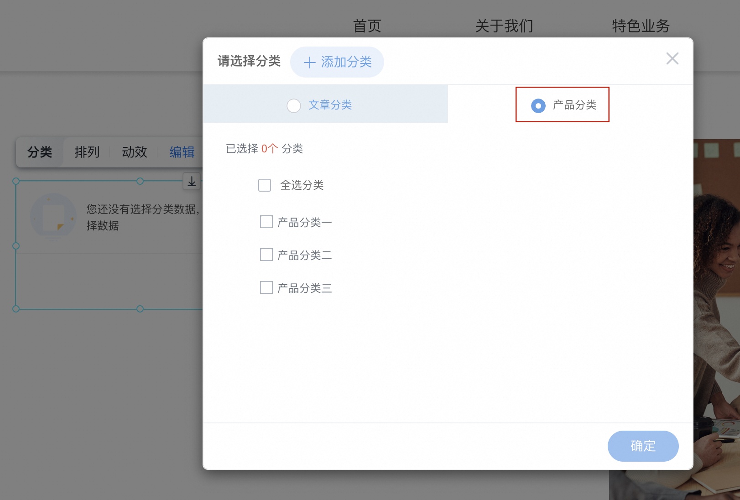Select the 产品分类 radio button
This screenshot has height=500, width=740.
point(538,105)
